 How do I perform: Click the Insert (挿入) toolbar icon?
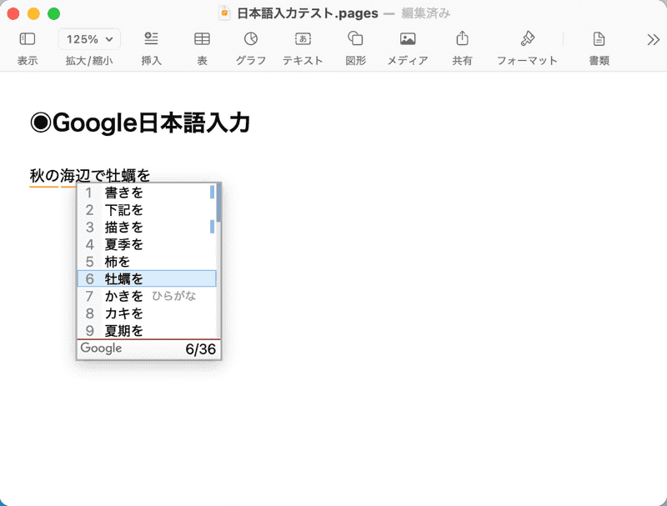[151, 38]
